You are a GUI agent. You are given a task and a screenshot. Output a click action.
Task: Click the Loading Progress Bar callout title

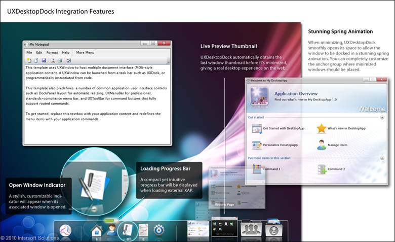click(165, 168)
